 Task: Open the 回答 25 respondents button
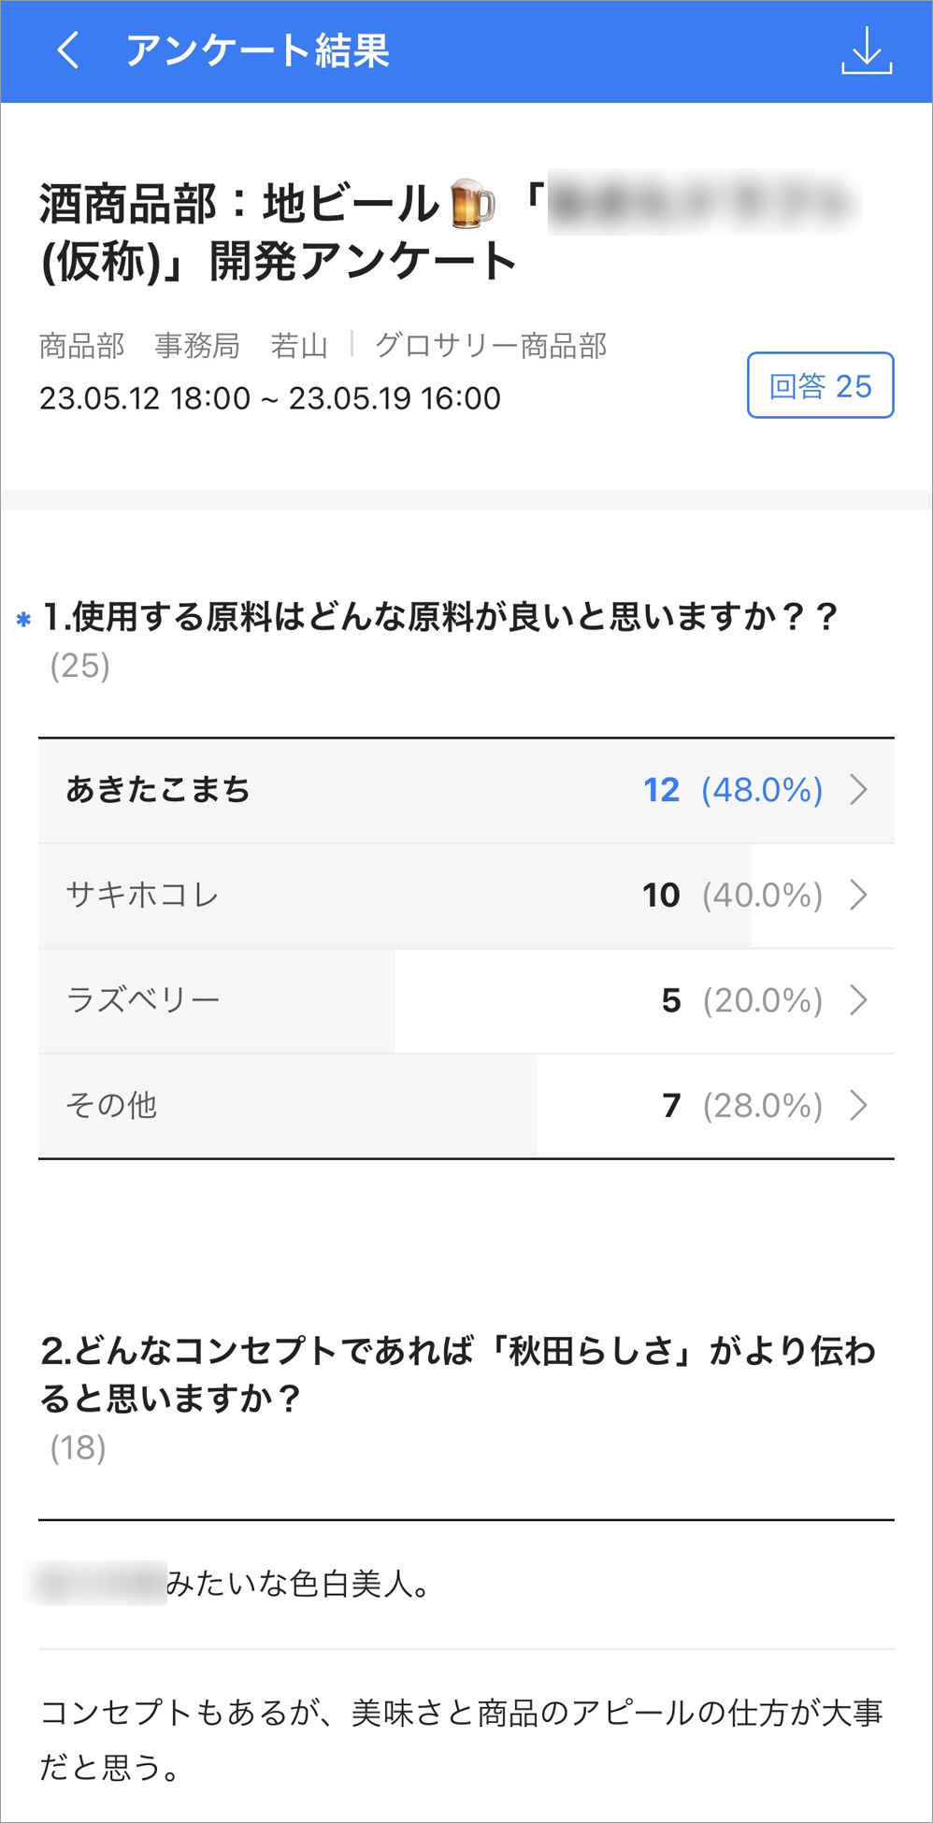820,385
